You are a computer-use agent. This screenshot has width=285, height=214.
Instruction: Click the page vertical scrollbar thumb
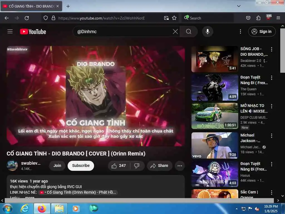click(282, 51)
